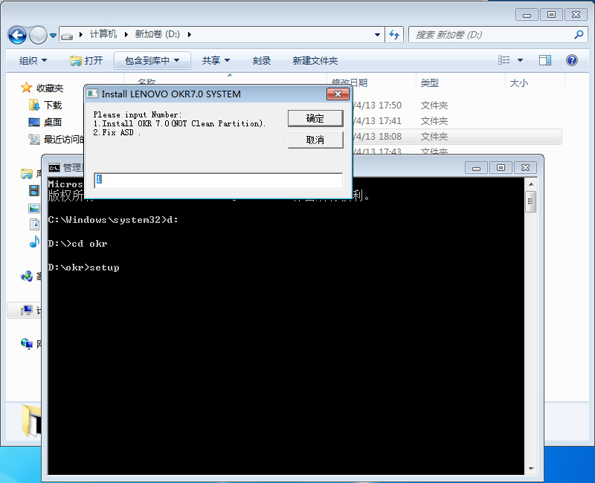Click the drive icon in address bar
The height and width of the screenshot is (483, 595).
click(x=67, y=36)
